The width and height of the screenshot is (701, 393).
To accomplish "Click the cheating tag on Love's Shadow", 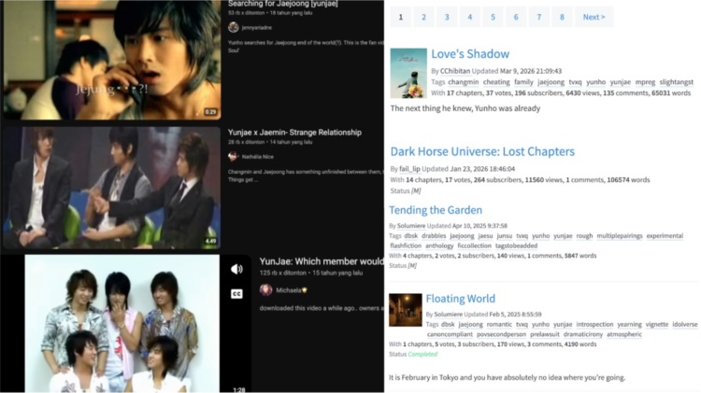I will [496, 82].
